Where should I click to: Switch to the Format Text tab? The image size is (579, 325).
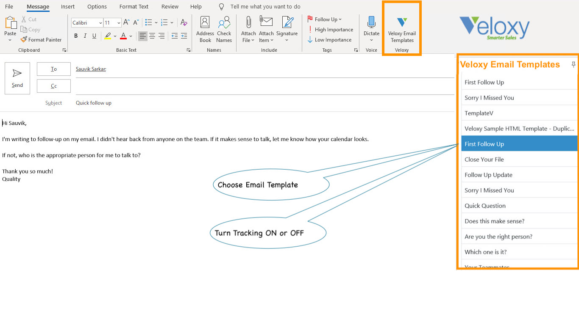click(x=134, y=7)
